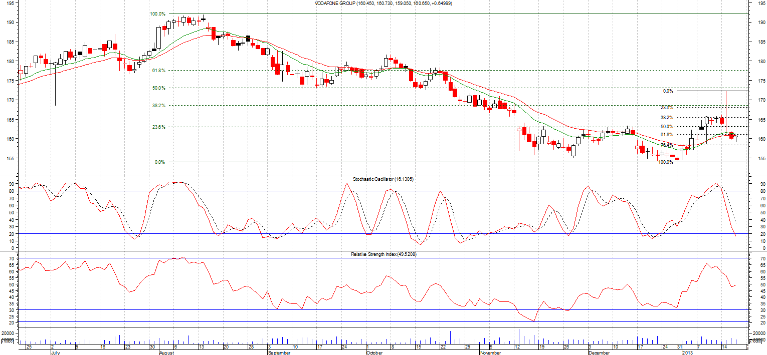Select the Relative Strength Index panel title

pos(383,255)
